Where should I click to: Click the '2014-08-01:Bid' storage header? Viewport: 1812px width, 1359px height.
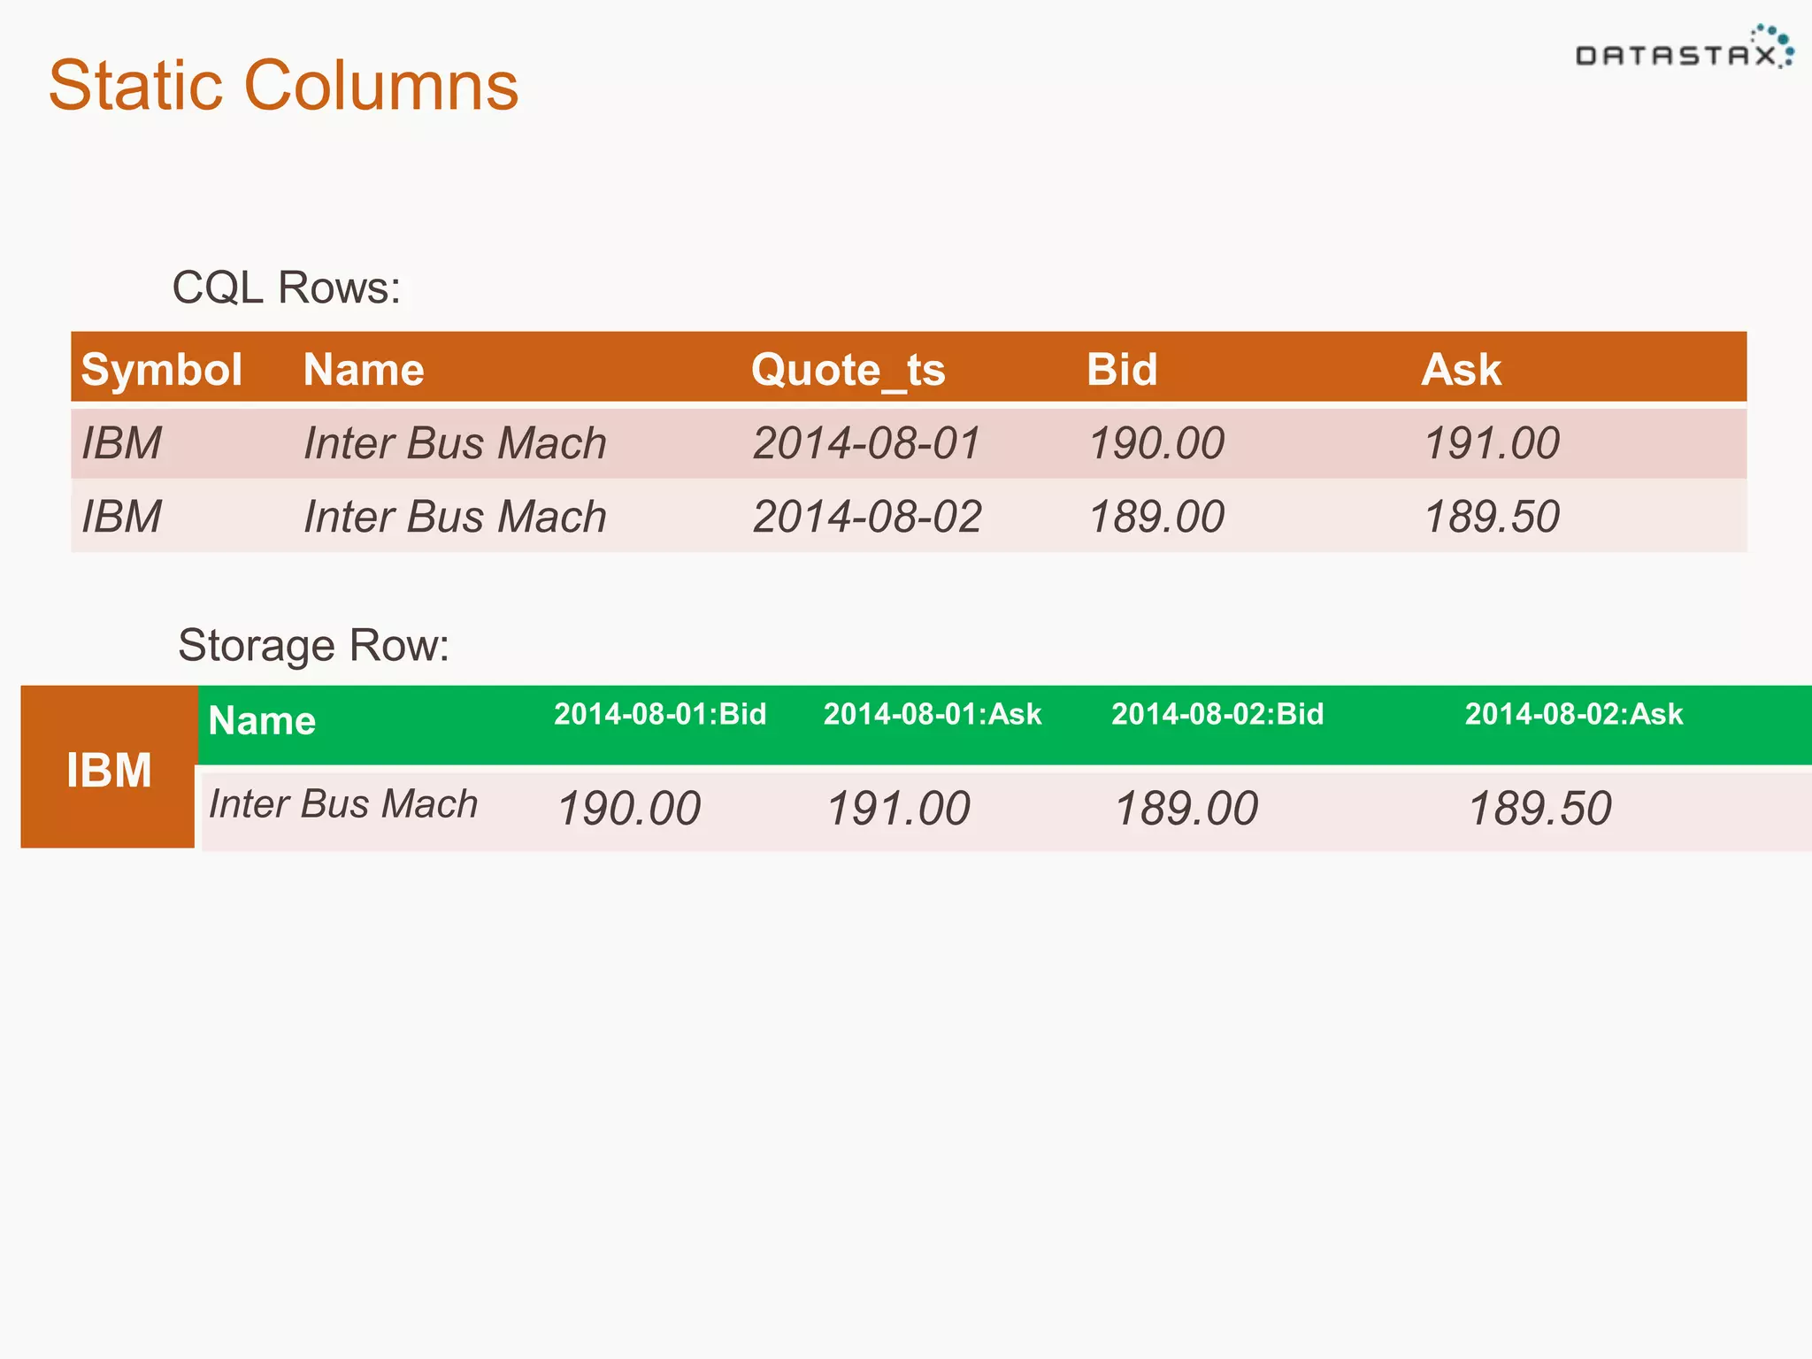tap(660, 714)
